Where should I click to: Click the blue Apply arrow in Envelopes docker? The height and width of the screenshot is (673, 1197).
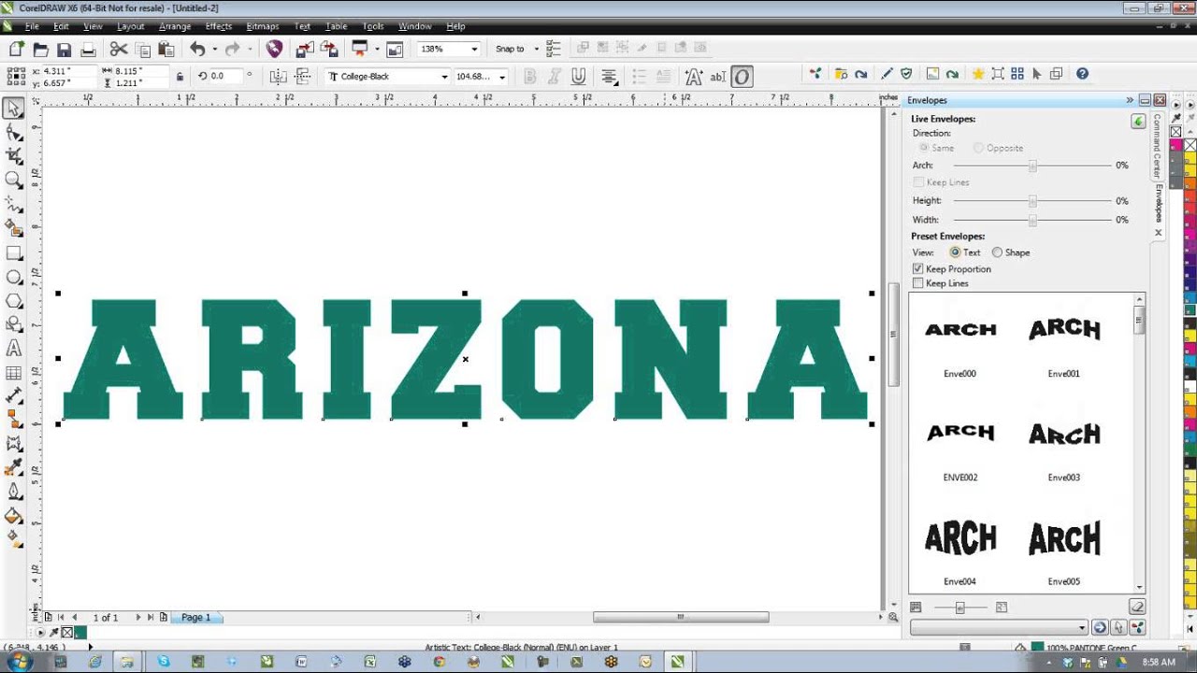[1100, 628]
